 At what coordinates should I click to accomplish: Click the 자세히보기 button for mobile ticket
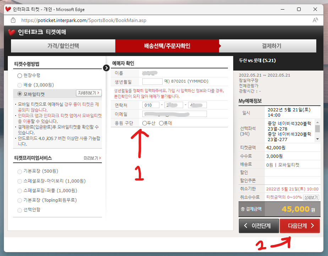(89, 93)
